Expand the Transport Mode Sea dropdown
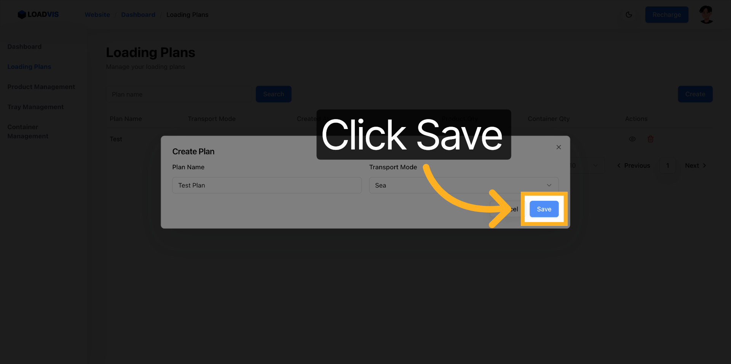The height and width of the screenshot is (364, 731). 464,185
